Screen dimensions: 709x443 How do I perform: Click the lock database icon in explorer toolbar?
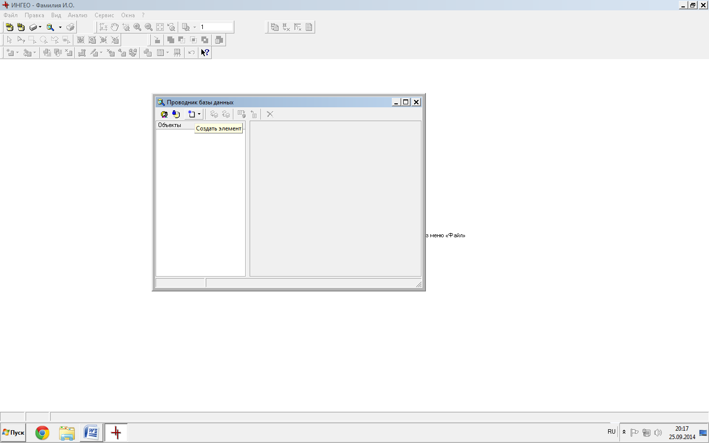tap(176, 114)
